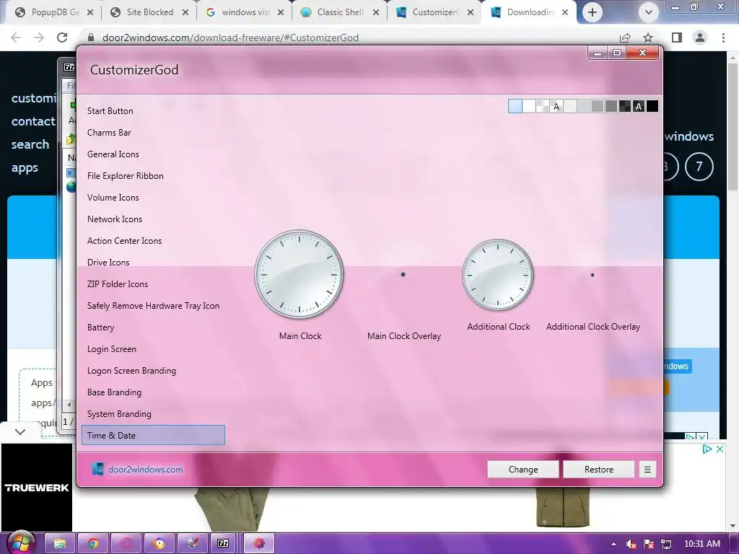Bookmark this page with star icon
Image resolution: width=739 pixels, height=554 pixels.
click(648, 38)
